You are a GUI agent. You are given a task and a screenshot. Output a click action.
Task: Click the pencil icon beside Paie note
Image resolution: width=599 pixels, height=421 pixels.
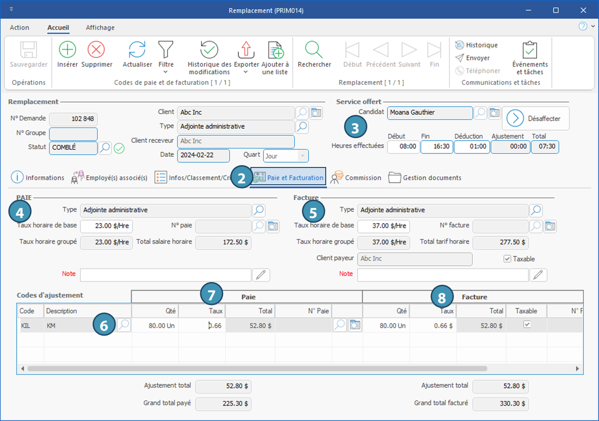click(261, 275)
